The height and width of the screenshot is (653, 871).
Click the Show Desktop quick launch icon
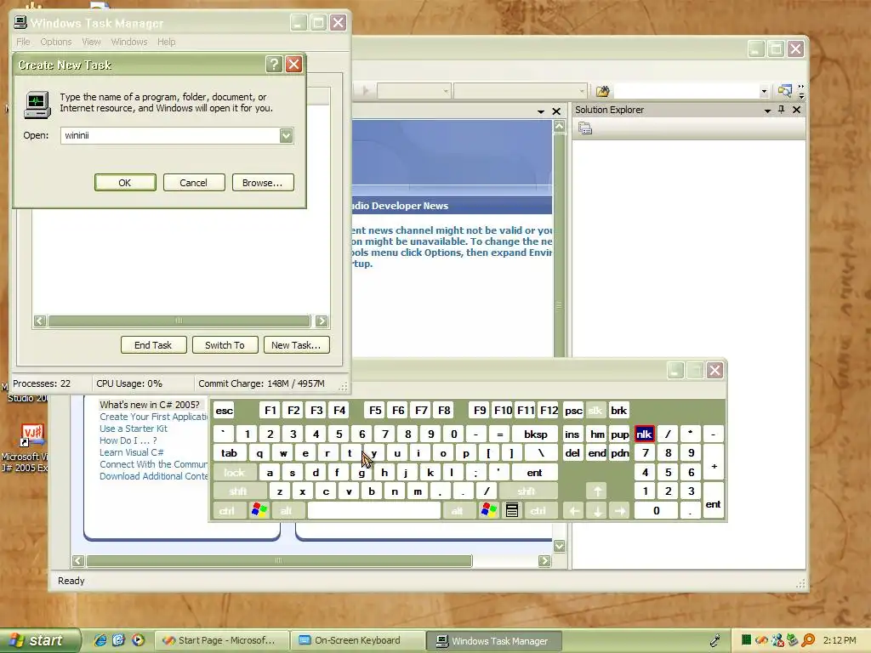click(119, 640)
